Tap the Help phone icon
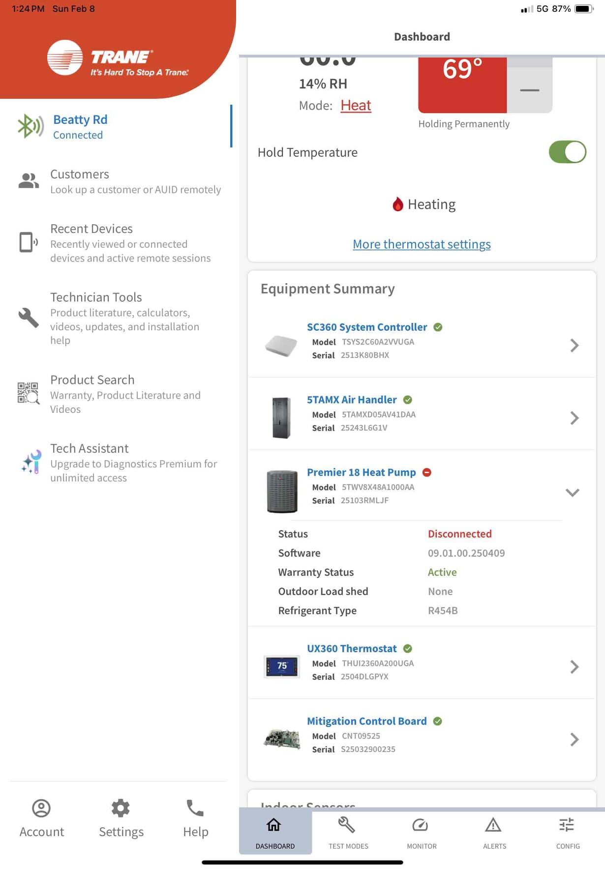 click(195, 808)
